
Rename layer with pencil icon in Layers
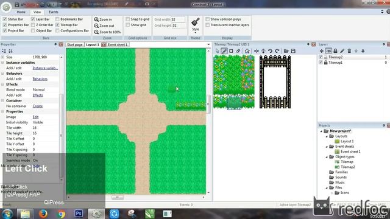coord(342,51)
